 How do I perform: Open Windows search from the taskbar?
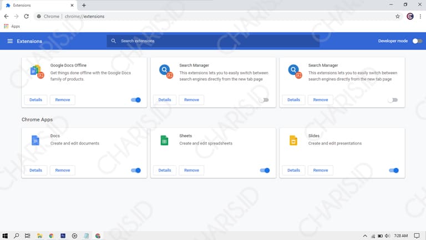click(x=16, y=236)
